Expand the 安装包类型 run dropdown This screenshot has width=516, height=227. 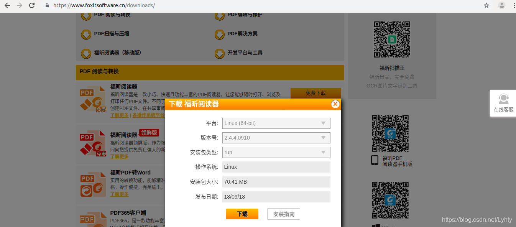click(x=276, y=152)
